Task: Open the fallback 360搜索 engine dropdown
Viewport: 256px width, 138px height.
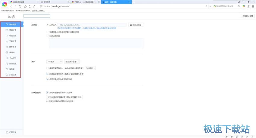Action: (x=90, y=68)
